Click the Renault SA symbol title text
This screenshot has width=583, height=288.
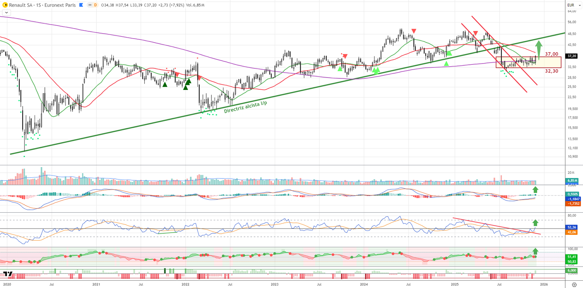tap(42, 5)
